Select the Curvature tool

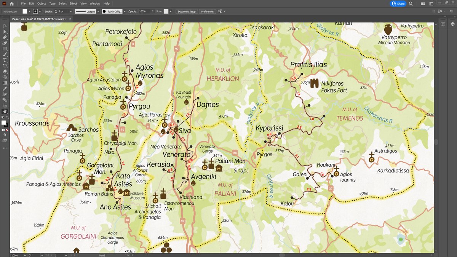[5, 43]
